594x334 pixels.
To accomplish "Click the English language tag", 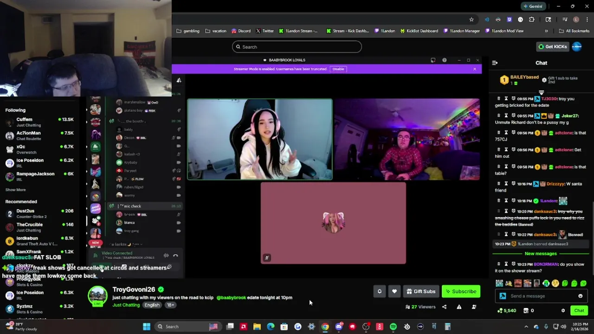I will point(152,305).
